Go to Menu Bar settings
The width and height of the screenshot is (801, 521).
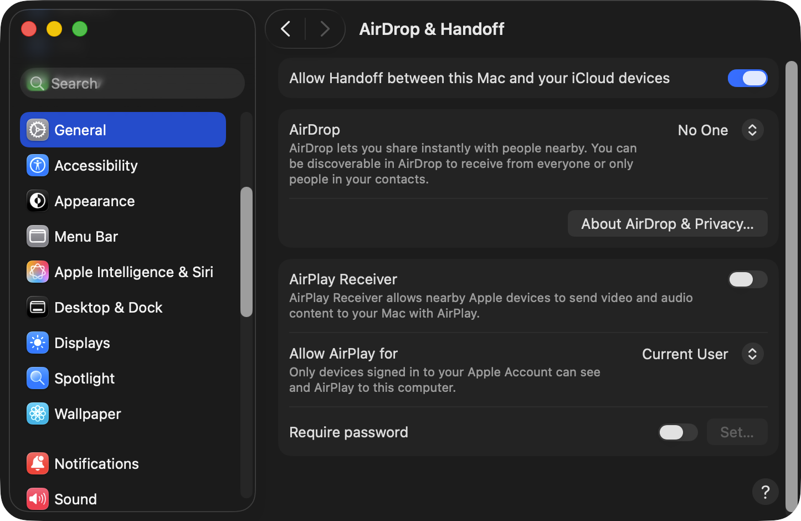[123, 236]
